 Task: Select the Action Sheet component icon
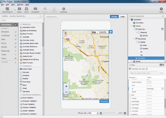coord(21,69)
